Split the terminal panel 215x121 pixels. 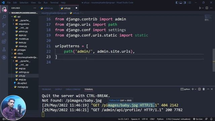pos(199,89)
